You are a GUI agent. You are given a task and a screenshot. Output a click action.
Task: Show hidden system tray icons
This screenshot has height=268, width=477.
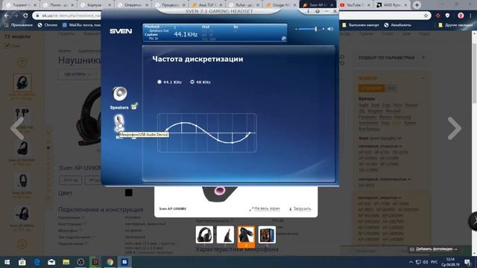411,262
